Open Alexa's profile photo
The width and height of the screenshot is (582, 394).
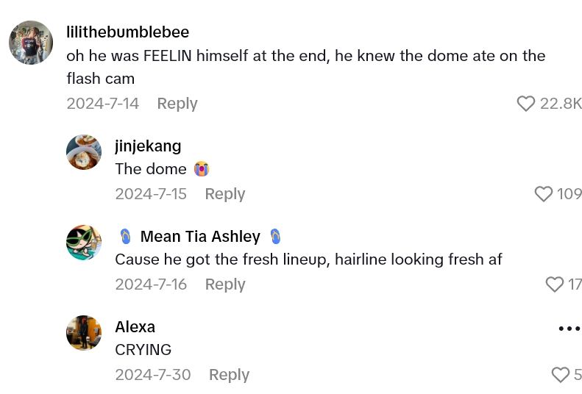(84, 333)
